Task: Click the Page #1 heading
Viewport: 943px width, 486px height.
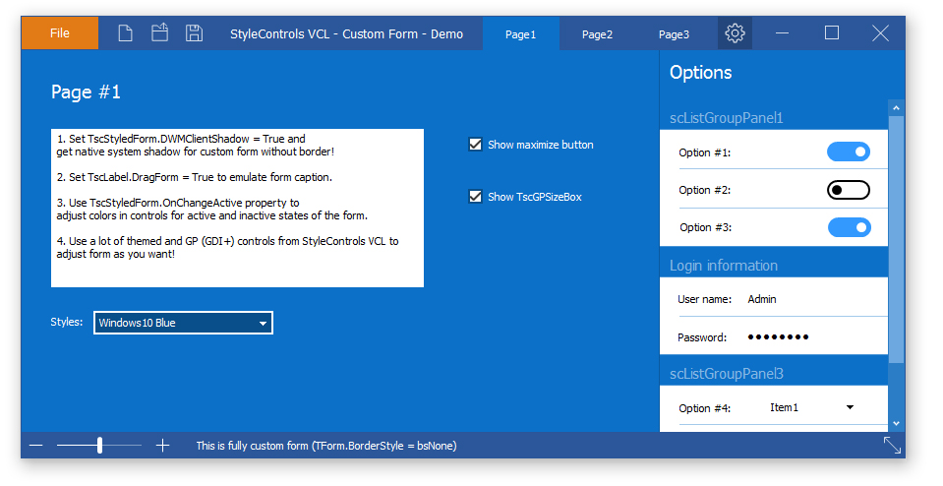Action: [86, 92]
